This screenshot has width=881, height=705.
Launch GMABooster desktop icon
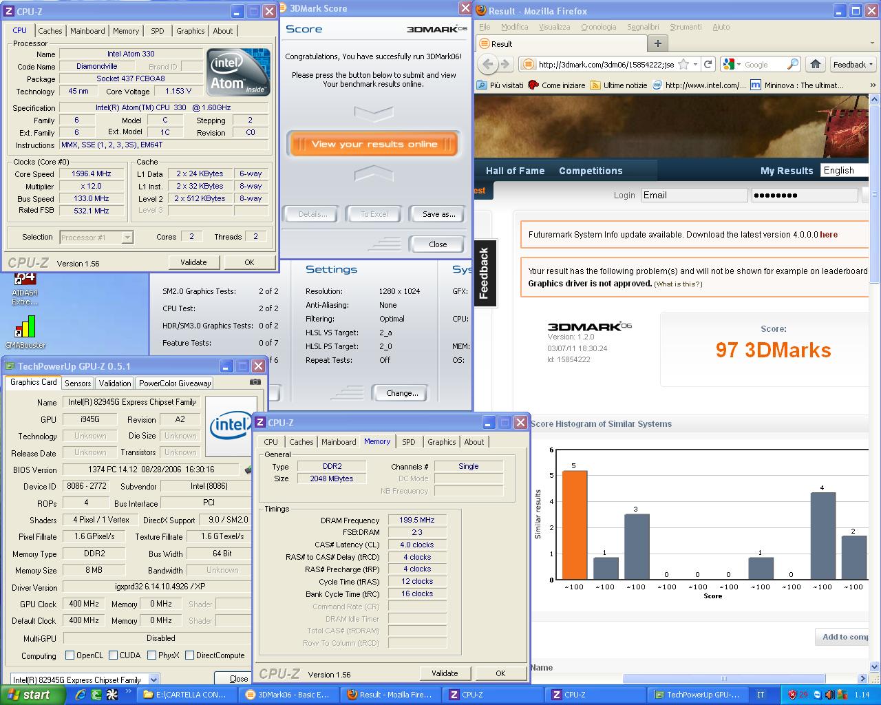[x=25, y=333]
